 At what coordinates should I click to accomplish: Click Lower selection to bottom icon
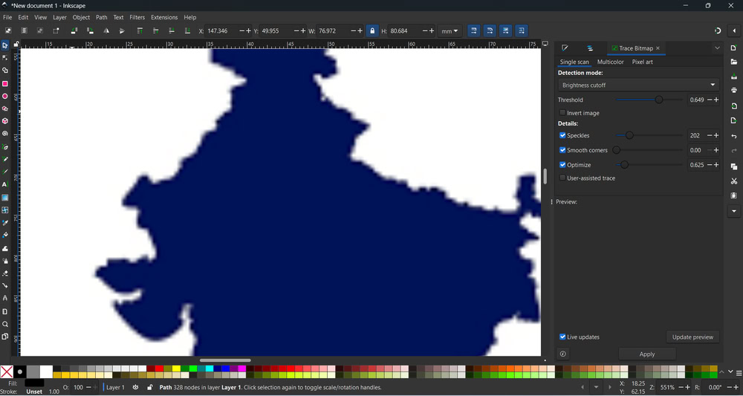[188, 30]
